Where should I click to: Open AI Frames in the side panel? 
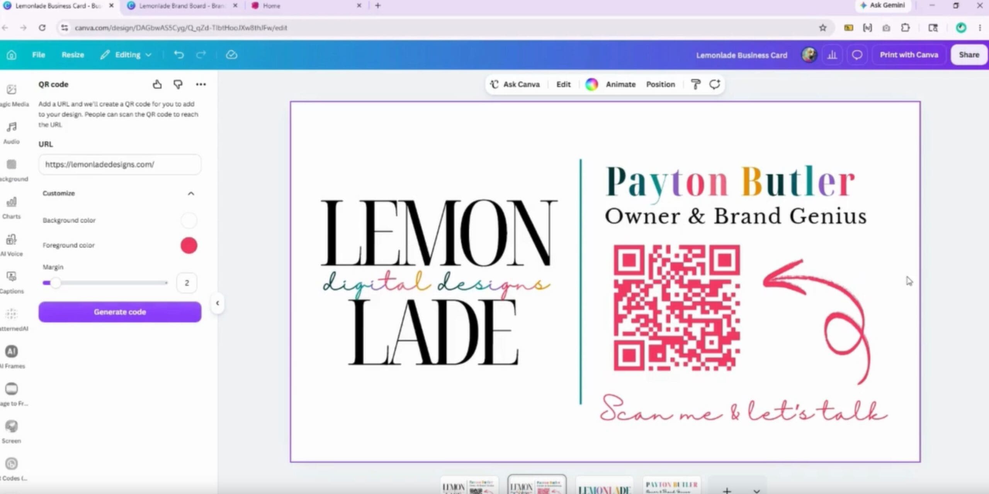pos(12,357)
